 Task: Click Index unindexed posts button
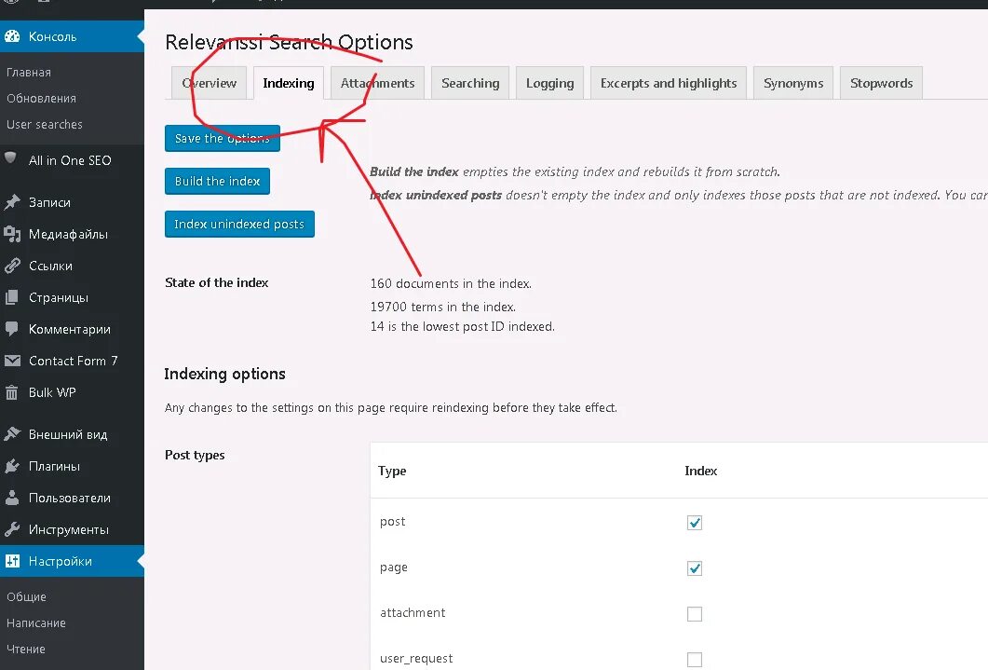239,224
